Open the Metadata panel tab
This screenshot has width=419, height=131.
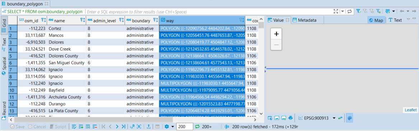304,20
